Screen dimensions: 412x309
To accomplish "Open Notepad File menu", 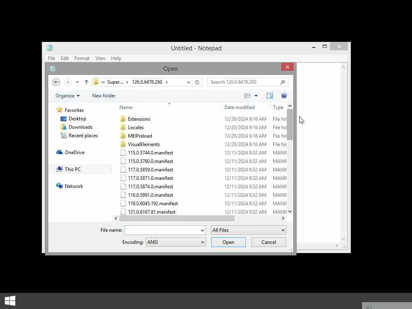I will tap(51, 58).
